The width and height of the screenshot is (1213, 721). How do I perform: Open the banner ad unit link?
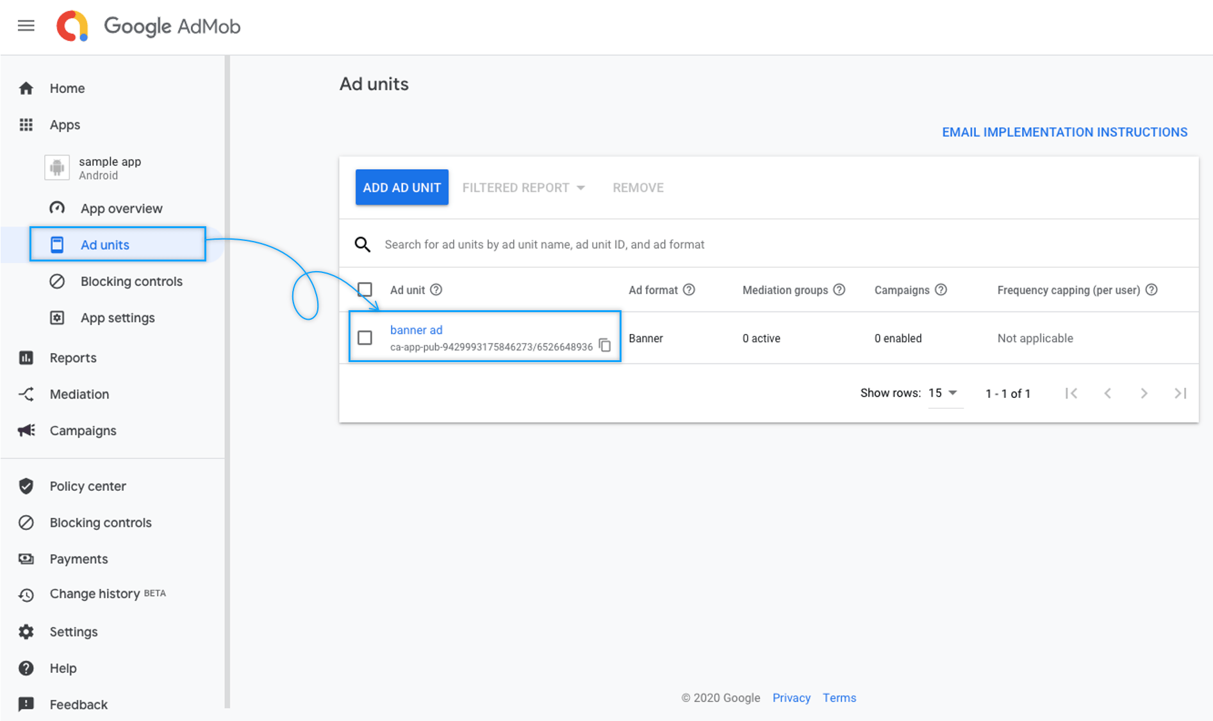point(416,330)
